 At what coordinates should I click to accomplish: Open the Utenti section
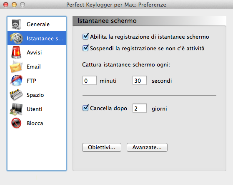click(x=37, y=109)
